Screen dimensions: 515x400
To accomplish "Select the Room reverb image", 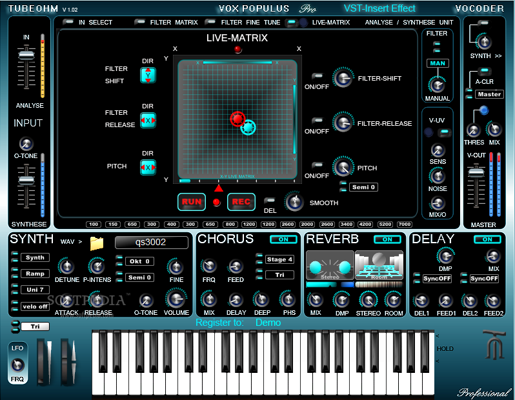I will 379,265.
